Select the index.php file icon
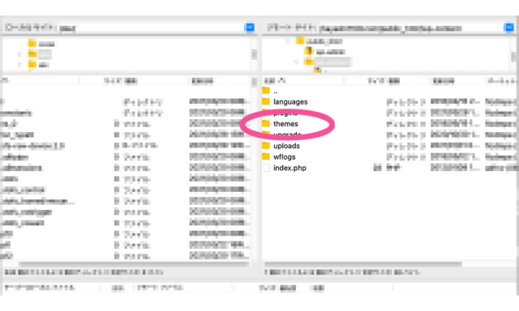This screenshot has height=311, width=519. [x=266, y=168]
